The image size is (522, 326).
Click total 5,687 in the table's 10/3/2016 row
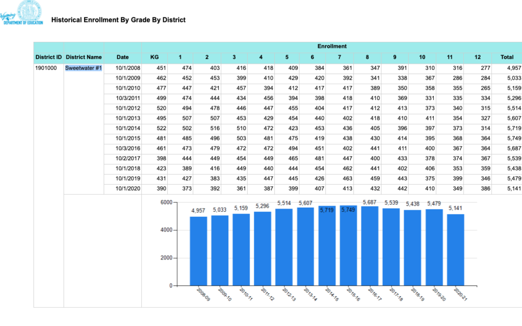tap(514, 148)
